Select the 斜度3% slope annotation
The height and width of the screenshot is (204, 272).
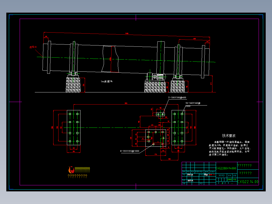click(107, 82)
